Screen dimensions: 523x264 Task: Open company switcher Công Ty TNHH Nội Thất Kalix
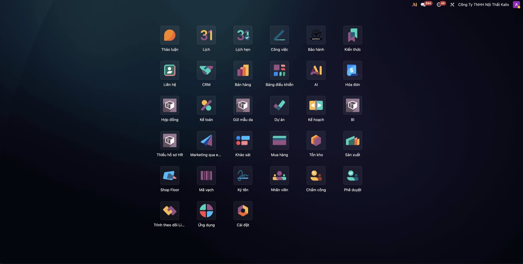[483, 5]
